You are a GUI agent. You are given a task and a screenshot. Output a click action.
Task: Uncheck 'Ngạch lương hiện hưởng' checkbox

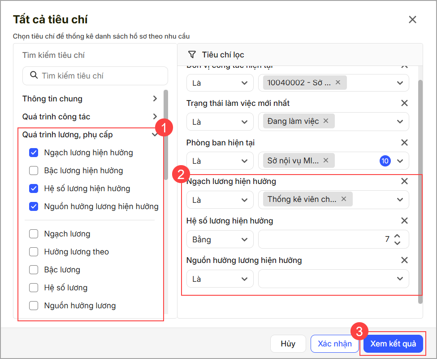pos(34,153)
